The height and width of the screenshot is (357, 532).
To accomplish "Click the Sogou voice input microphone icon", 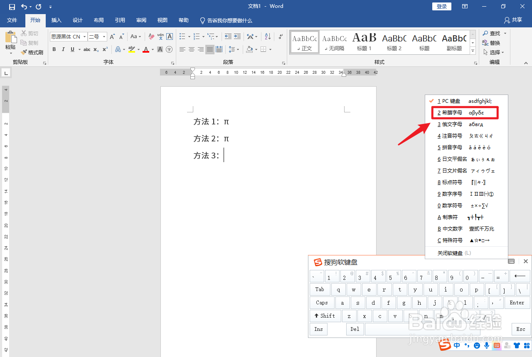I will pos(487,345).
